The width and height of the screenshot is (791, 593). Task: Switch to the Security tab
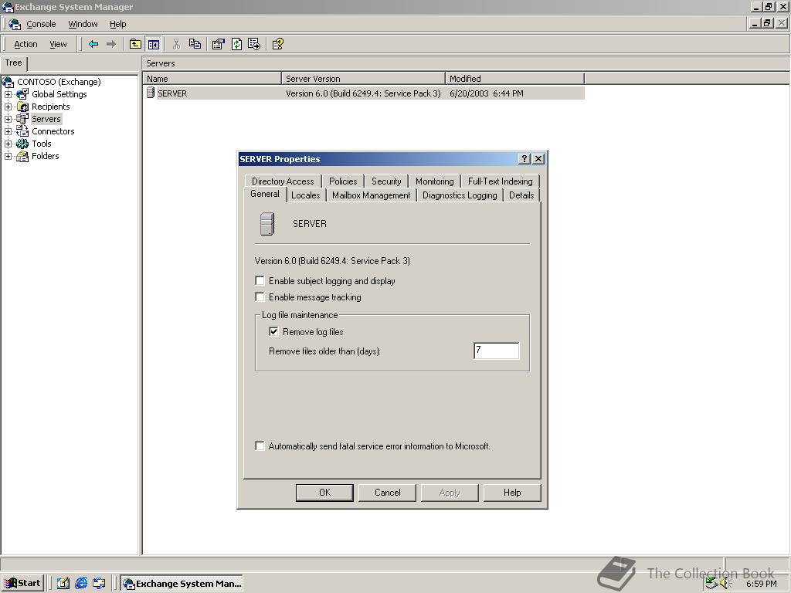[386, 181]
